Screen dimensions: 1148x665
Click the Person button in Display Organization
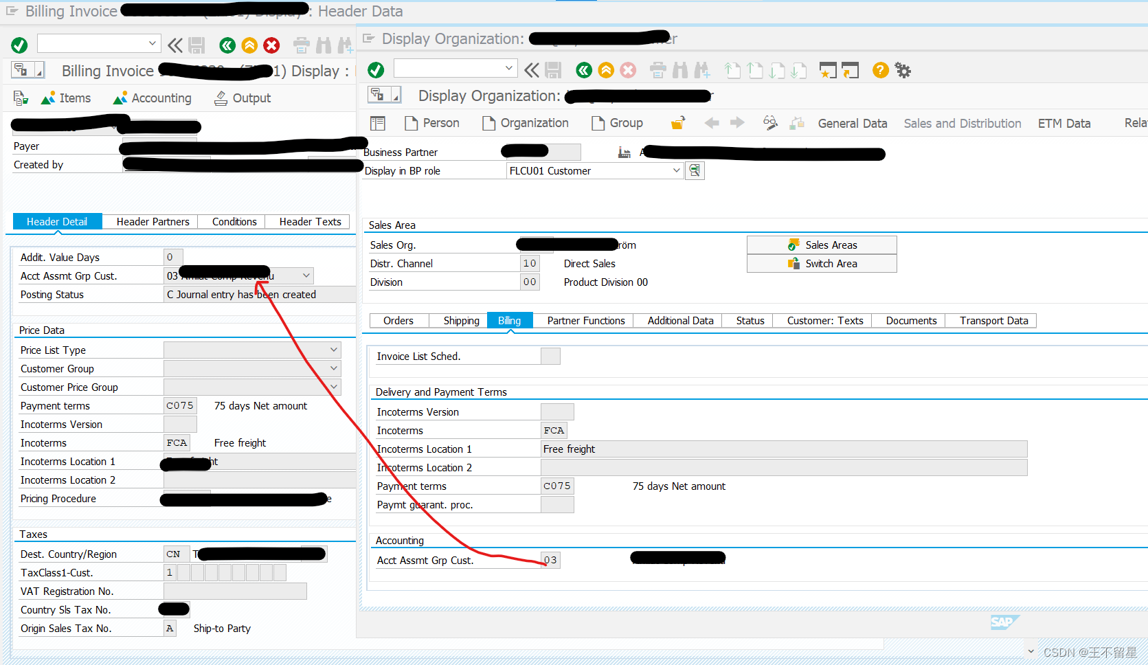pos(432,123)
